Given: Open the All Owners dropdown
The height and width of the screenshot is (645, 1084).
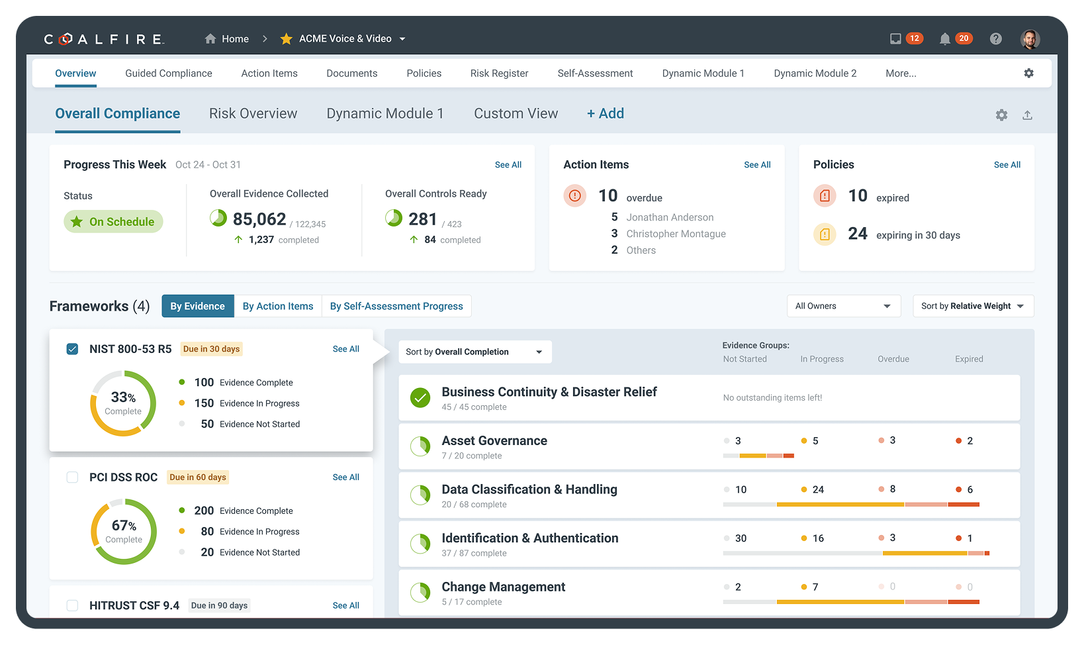Looking at the screenshot, I should click(x=844, y=306).
